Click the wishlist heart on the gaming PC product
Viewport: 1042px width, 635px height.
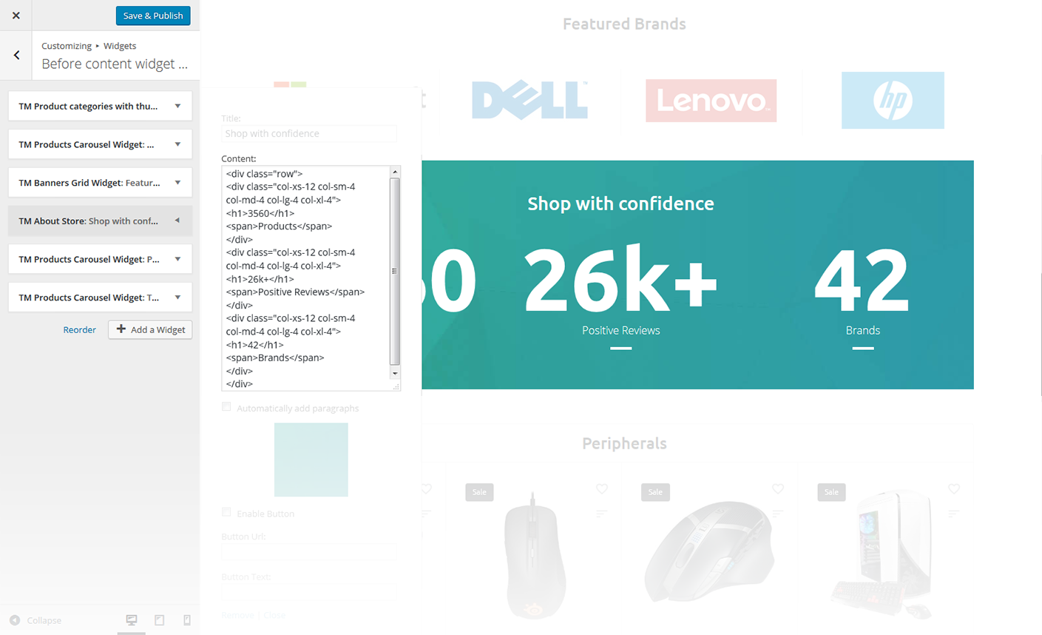pyautogui.click(x=954, y=489)
